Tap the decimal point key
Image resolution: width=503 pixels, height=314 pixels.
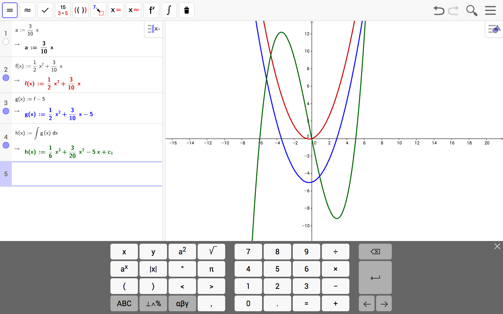pyautogui.click(x=277, y=303)
